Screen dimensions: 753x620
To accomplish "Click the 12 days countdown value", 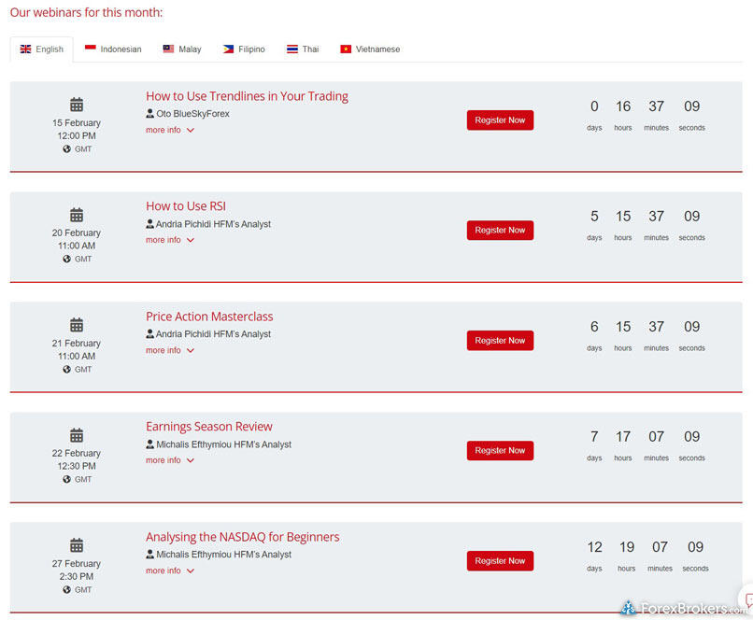I will coord(594,547).
